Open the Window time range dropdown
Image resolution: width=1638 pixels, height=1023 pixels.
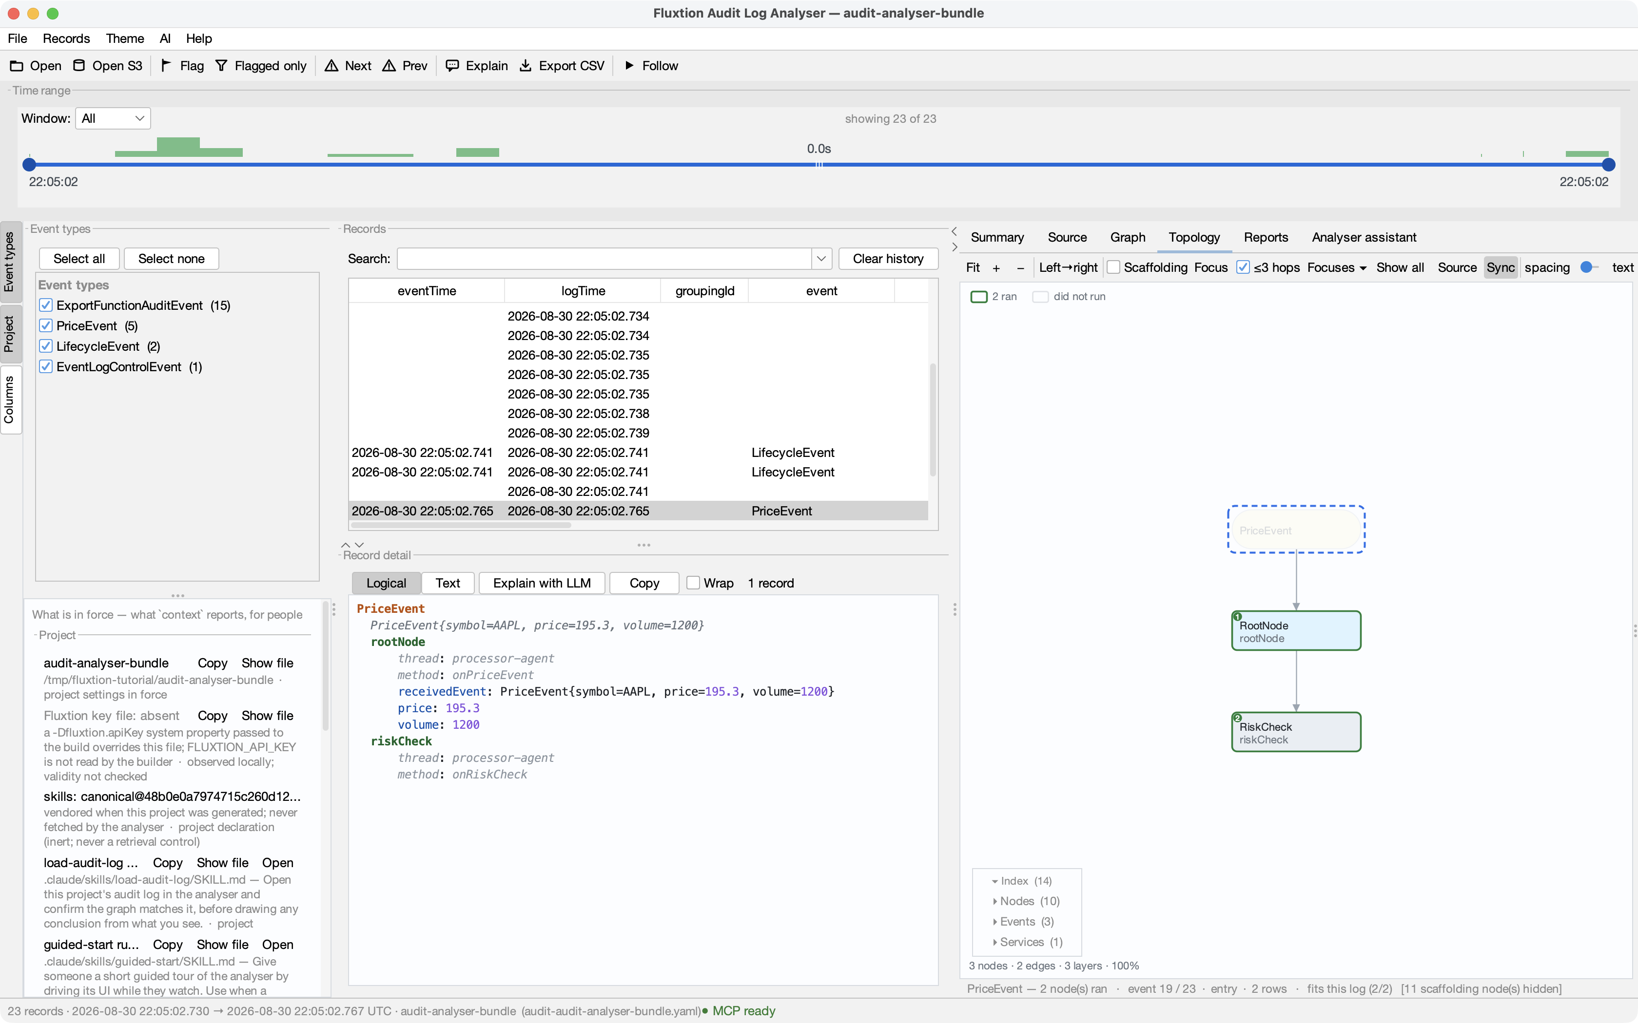coord(112,118)
